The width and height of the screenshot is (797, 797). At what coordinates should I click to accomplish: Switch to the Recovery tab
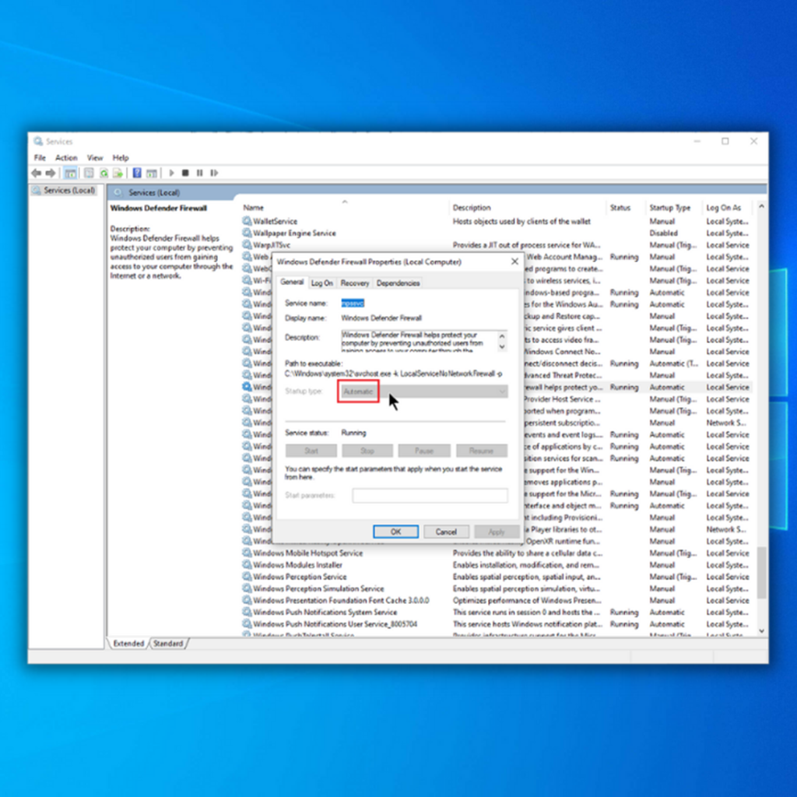click(355, 283)
